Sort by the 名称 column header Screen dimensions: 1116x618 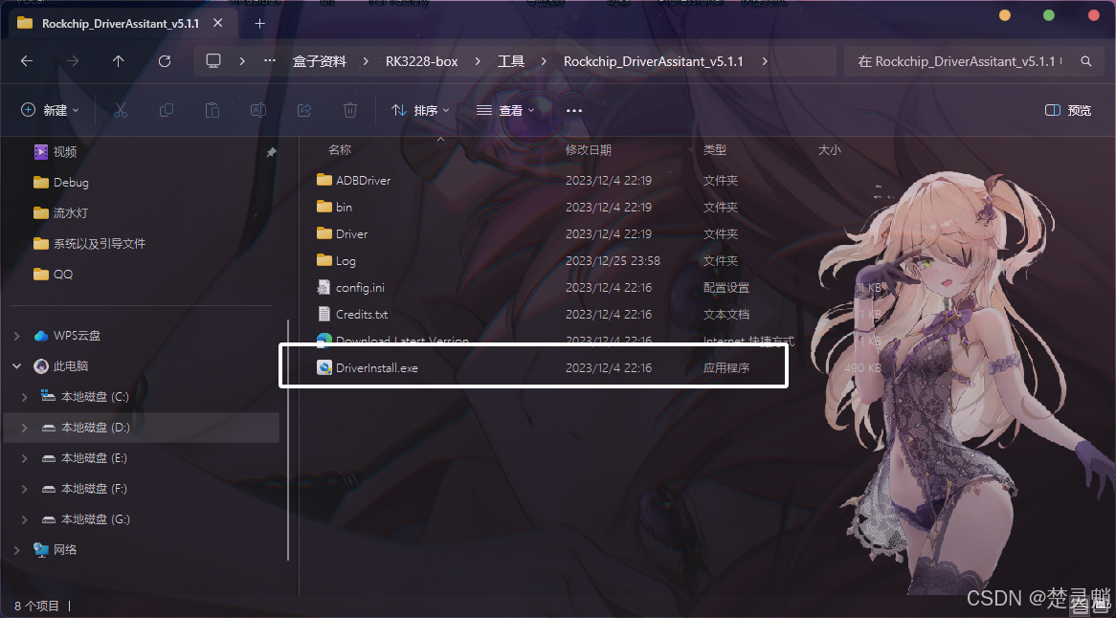[x=340, y=150]
